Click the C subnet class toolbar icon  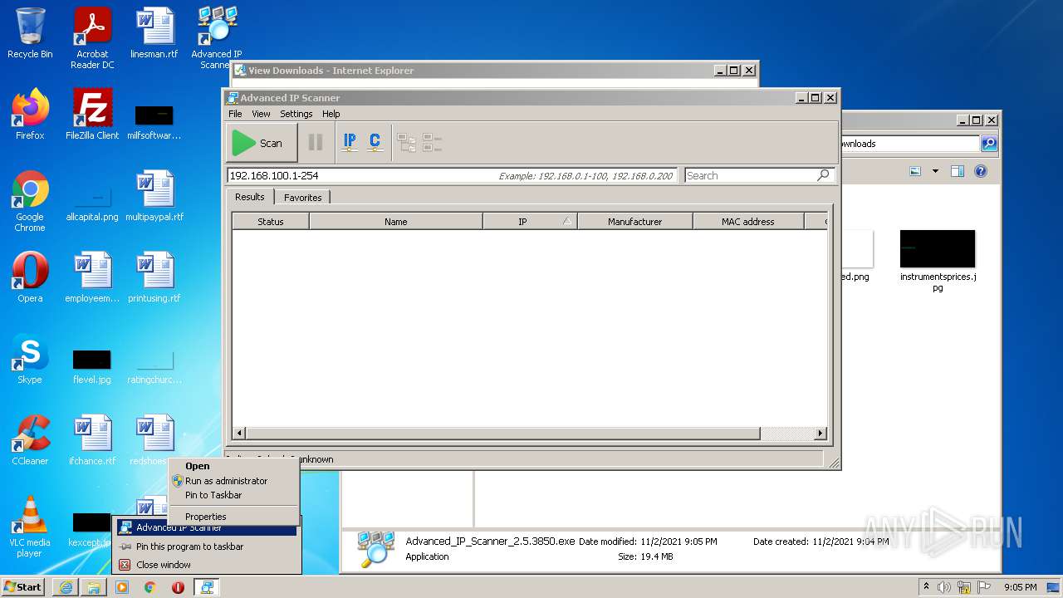tap(375, 143)
